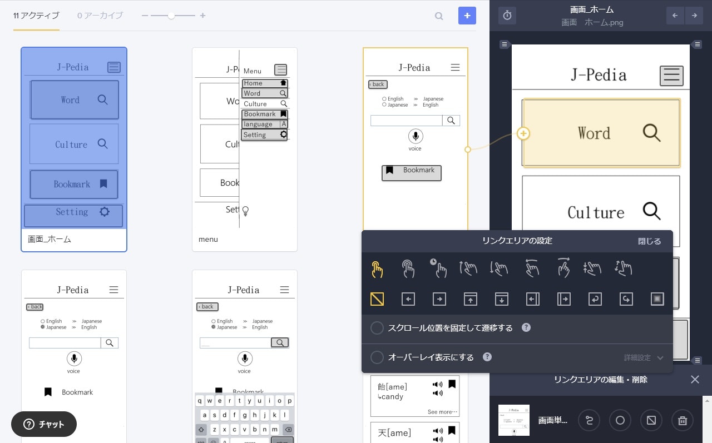
Task: Switch to the 11 アクティブ tab
Action: 36,16
